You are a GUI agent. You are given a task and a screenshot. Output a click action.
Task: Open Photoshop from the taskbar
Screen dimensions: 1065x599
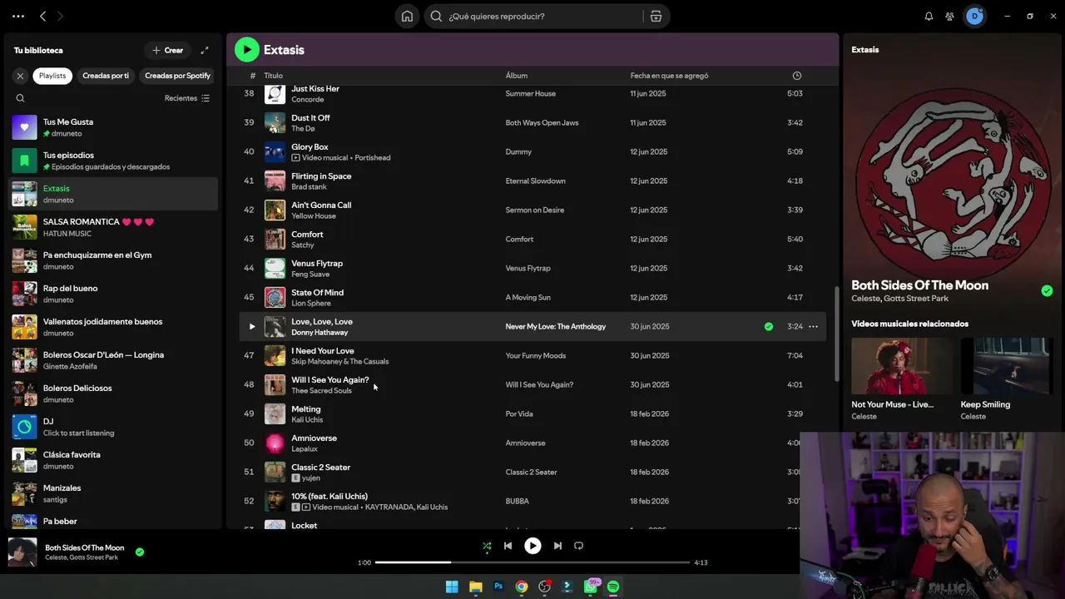pyautogui.click(x=498, y=587)
